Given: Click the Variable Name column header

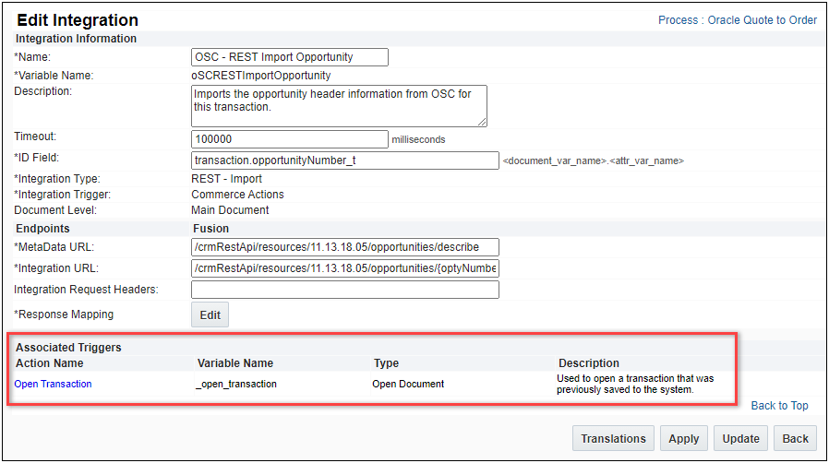Looking at the screenshot, I should (x=235, y=363).
